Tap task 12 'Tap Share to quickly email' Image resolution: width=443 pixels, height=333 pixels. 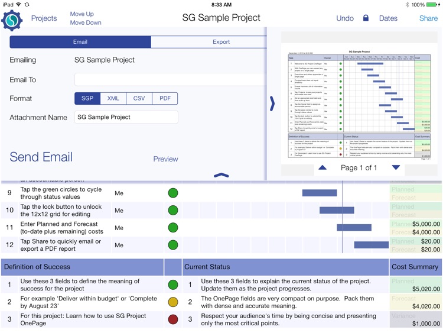tap(60, 245)
